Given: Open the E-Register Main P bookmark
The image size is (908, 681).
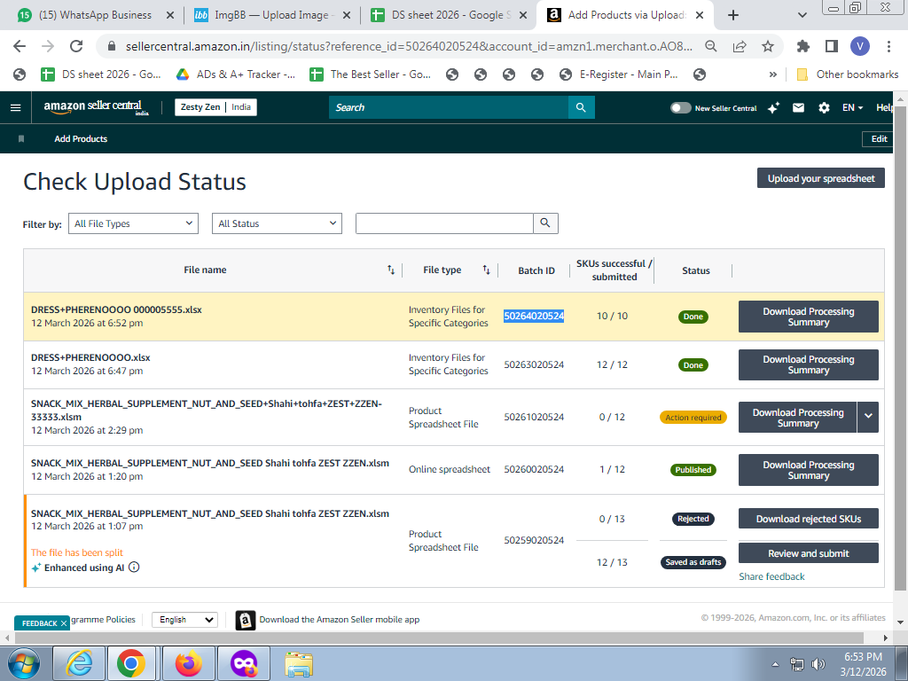Looking at the screenshot, I should (619, 74).
